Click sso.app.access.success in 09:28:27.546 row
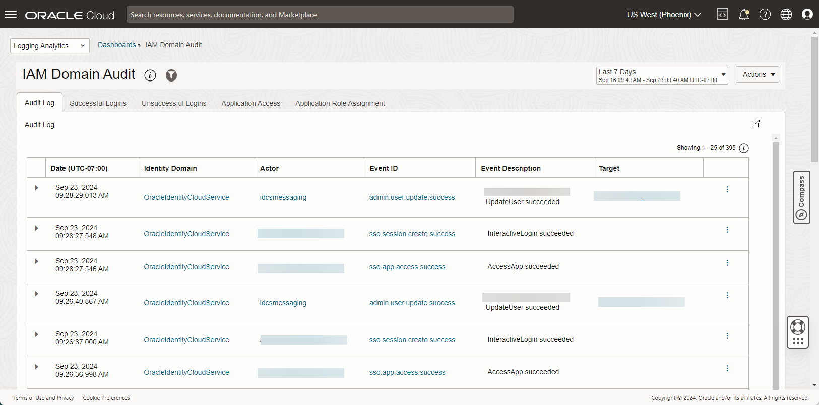The image size is (819, 405). pos(407,267)
